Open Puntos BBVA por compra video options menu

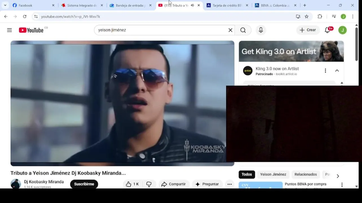coord(342,185)
